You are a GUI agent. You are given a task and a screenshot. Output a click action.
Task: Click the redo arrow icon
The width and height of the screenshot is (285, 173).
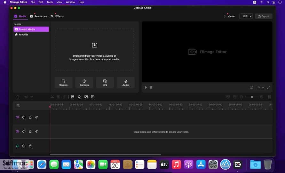tap(32, 97)
